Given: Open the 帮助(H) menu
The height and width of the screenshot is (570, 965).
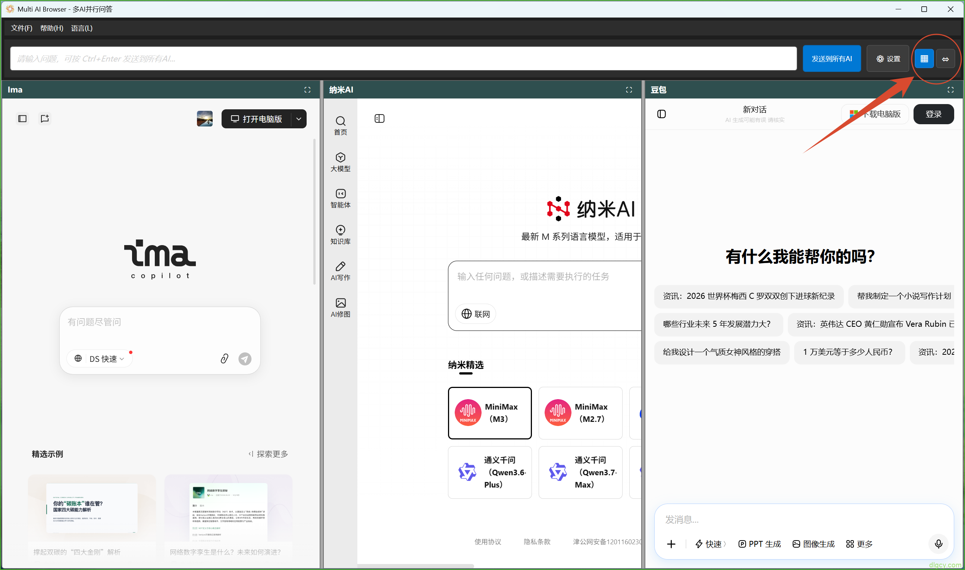Looking at the screenshot, I should [x=52, y=28].
